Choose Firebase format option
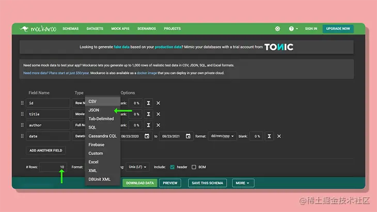377x212 pixels. pyautogui.click(x=103, y=144)
